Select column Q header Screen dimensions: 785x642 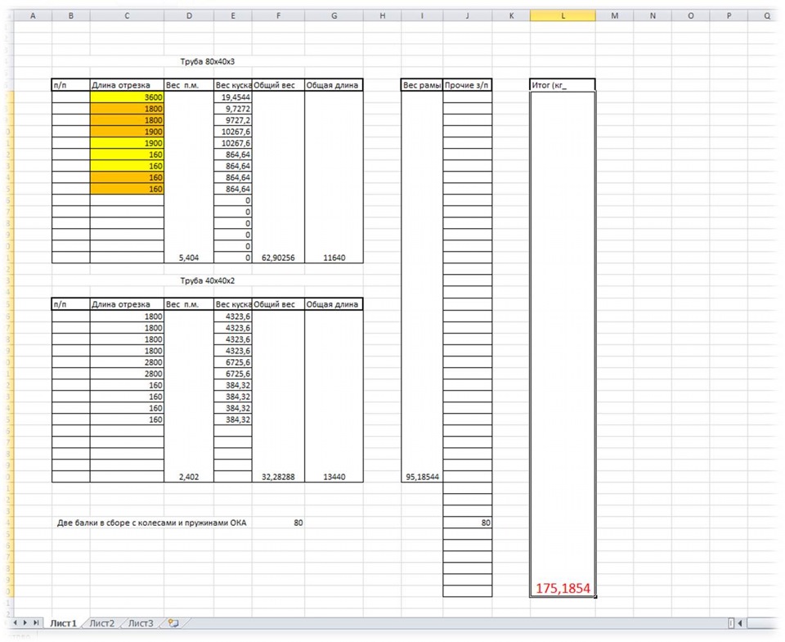point(766,16)
